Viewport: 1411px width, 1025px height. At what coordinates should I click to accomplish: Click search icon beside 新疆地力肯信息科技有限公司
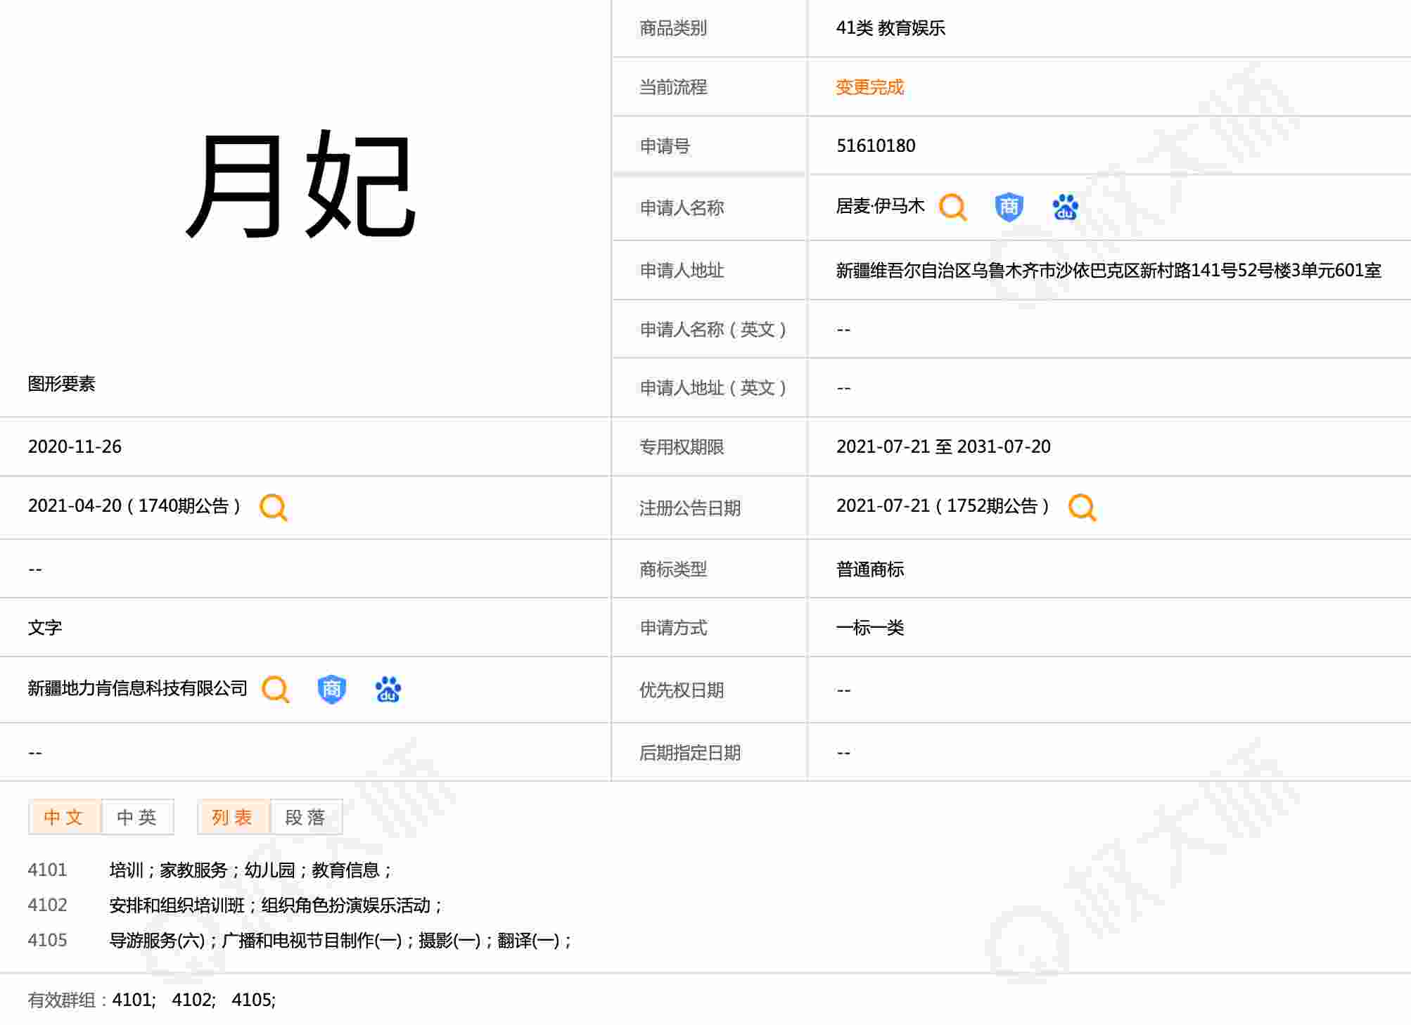tap(275, 690)
